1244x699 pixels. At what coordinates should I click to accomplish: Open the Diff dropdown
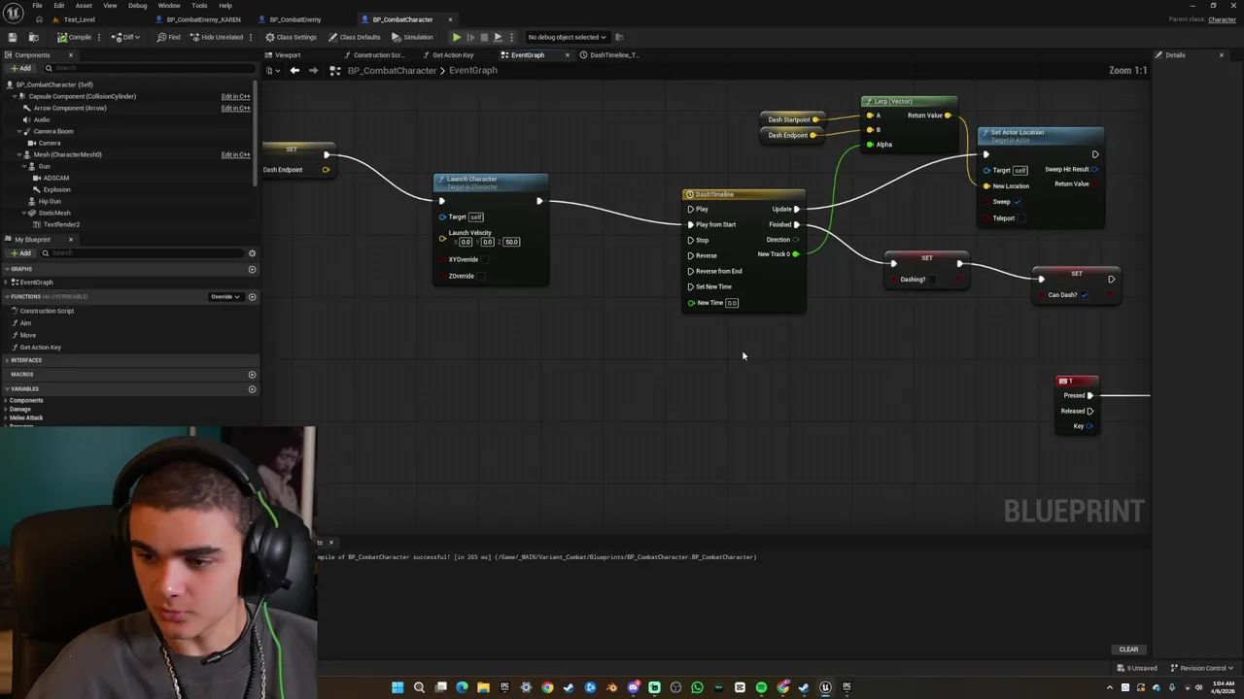click(x=125, y=37)
